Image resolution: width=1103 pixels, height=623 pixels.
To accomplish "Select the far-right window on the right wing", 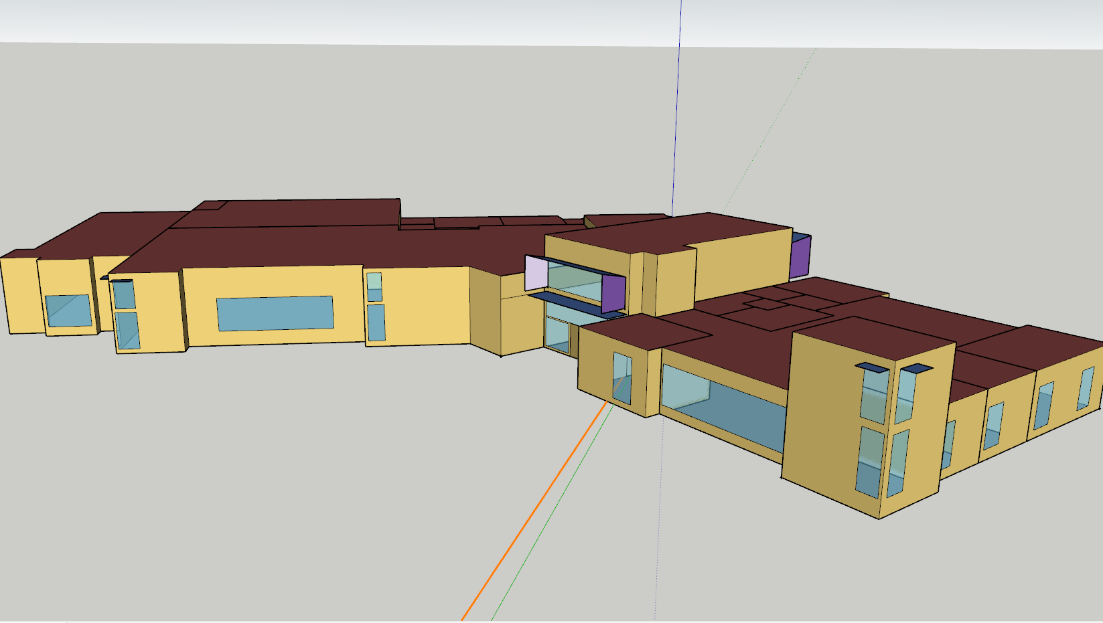I will click(1085, 388).
